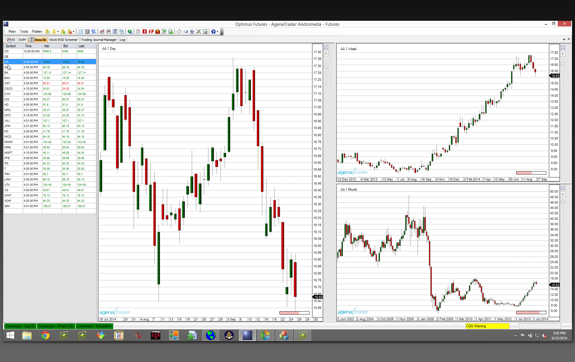Image resolution: width=575 pixels, height=362 pixels.
Task: Switch to the Log tab
Action: pos(123,40)
